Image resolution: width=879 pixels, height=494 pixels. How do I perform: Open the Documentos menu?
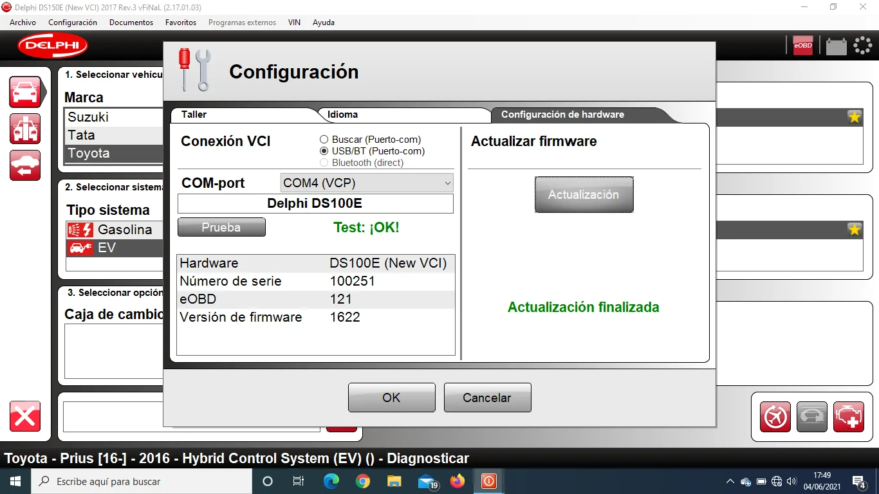(131, 23)
